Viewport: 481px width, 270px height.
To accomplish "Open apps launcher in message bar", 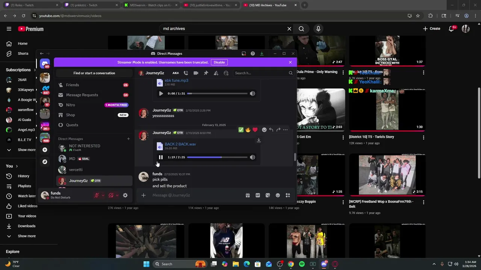I will [288, 195].
